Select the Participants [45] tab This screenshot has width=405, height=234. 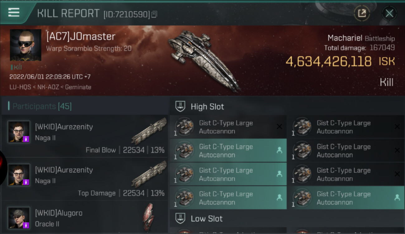tap(42, 106)
